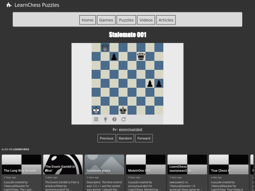255x191 pixels.
Task: Open the board menu hamburger icon
Action: point(96,119)
